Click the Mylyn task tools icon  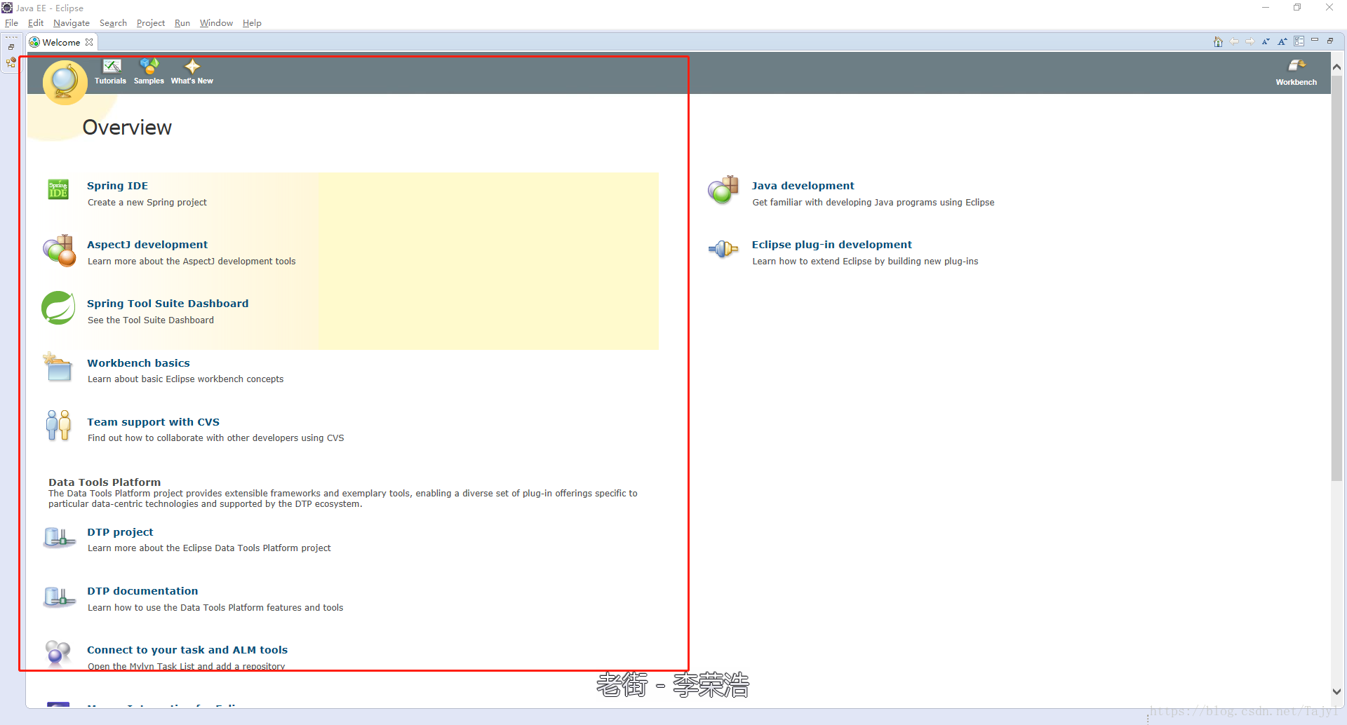[x=58, y=653]
